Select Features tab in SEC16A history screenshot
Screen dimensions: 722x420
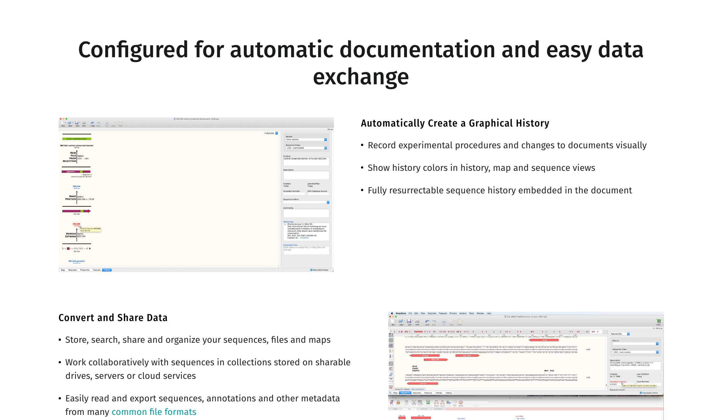pyautogui.click(x=96, y=270)
